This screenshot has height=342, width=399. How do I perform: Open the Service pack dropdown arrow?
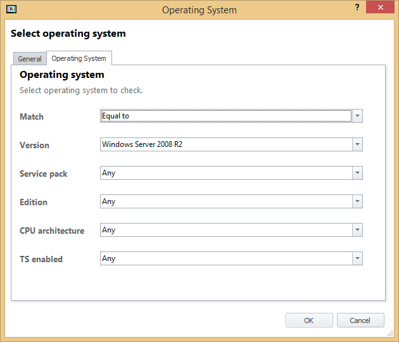pos(357,173)
